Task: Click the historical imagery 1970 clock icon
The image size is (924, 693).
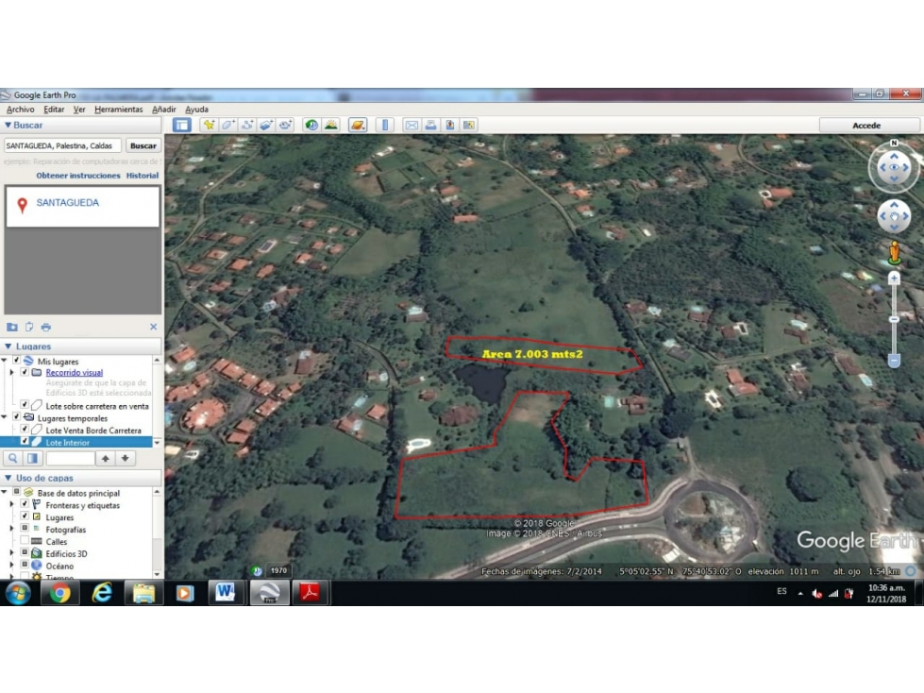Action: pyautogui.click(x=257, y=570)
